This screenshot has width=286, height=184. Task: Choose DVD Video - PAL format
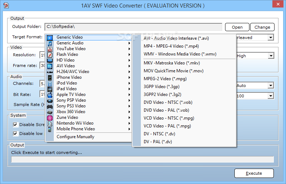(184, 110)
